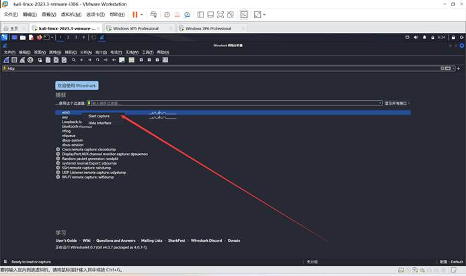Click the display filter bookmark icon
This screenshot has width=466, height=276.
tap(5, 68)
